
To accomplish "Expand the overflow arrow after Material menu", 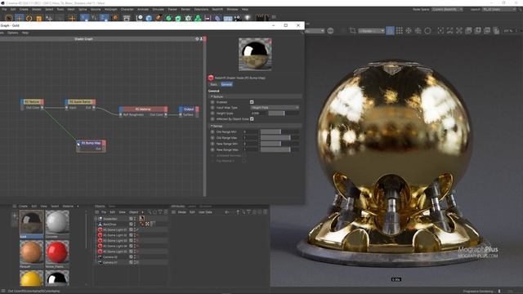I will pos(78,207).
